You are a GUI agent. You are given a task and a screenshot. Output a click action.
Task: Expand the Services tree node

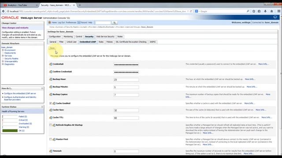(3, 56)
